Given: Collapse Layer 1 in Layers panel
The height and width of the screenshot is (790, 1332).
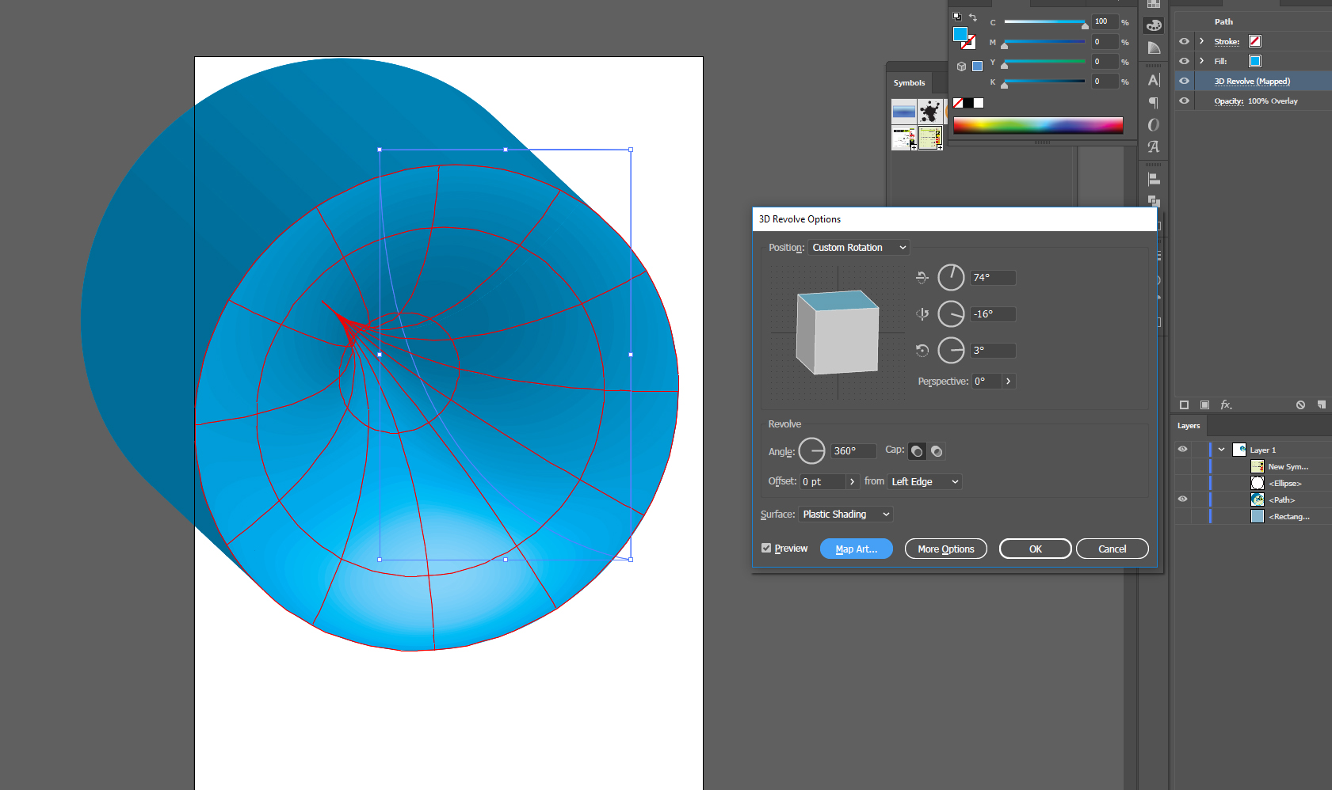Looking at the screenshot, I should pos(1221,450).
